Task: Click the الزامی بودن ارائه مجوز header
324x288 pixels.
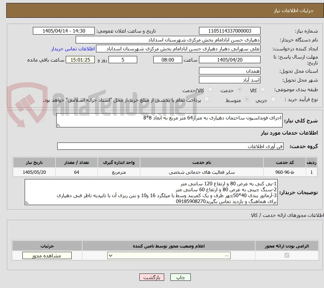Action: pyautogui.click(x=287, y=246)
